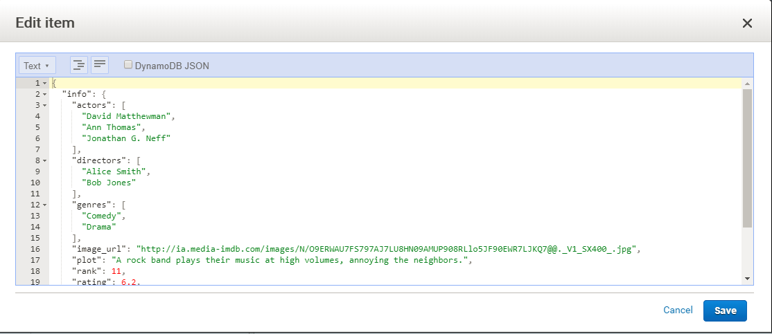Screen dimensions: 772x334
Task: Click the collapse all fields icon
Action: click(100, 66)
